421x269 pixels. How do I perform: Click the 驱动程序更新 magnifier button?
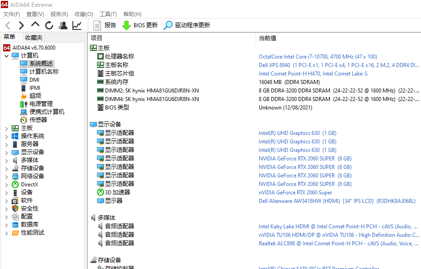pyautogui.click(x=187, y=25)
